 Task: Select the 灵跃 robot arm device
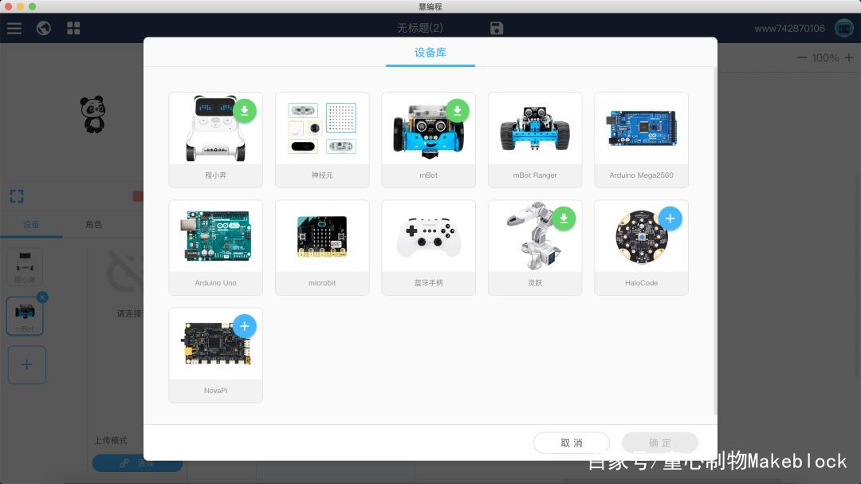(x=535, y=248)
